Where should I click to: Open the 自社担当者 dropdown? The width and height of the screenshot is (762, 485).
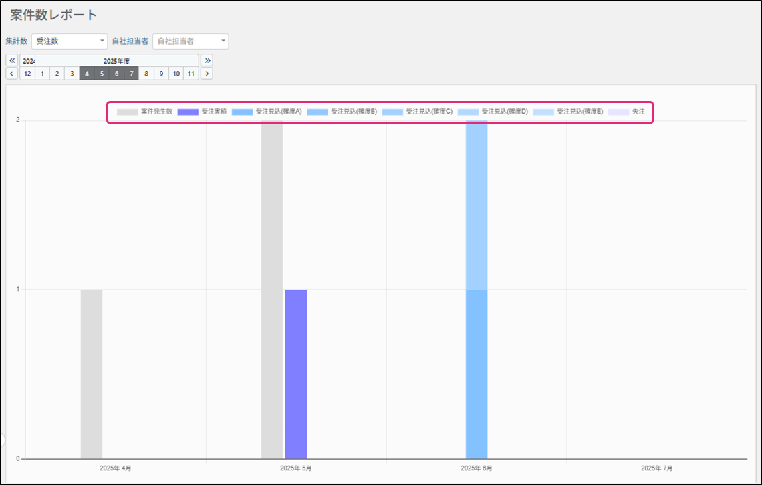190,41
